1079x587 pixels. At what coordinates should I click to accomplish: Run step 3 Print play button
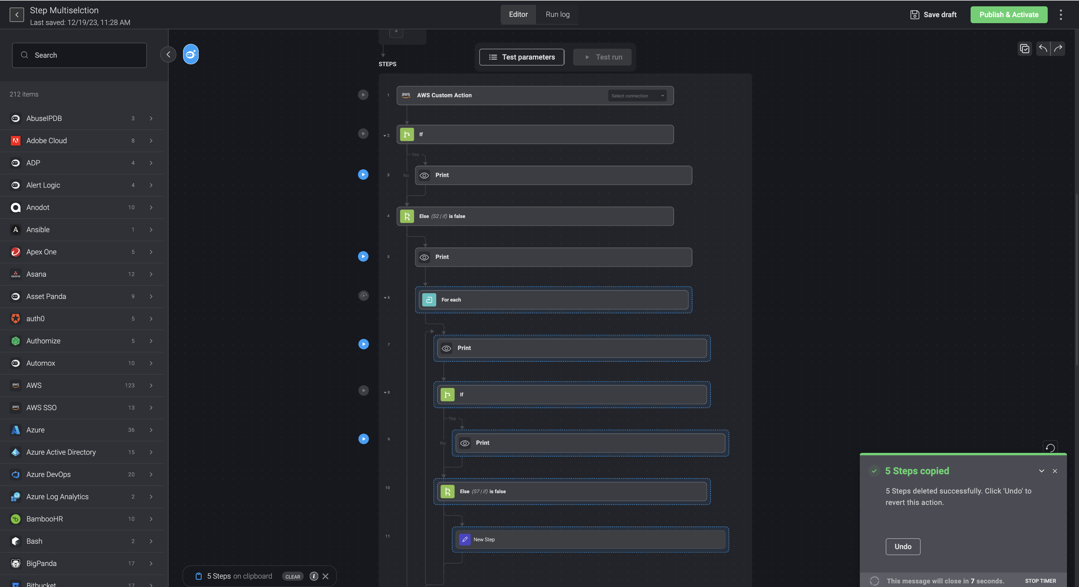pos(363,174)
